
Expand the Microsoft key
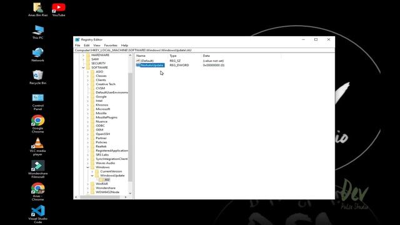click(87, 109)
